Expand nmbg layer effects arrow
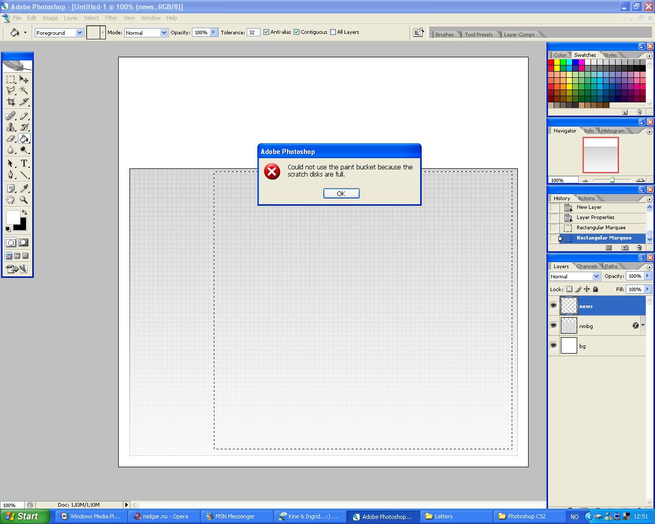 click(x=643, y=325)
